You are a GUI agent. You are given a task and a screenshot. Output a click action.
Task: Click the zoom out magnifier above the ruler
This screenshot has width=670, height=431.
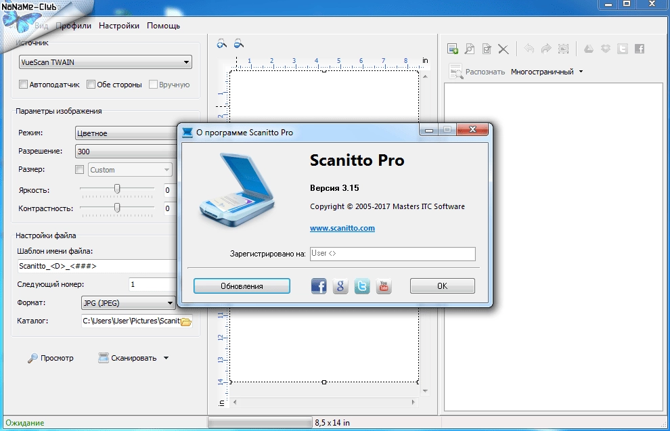coord(239,43)
